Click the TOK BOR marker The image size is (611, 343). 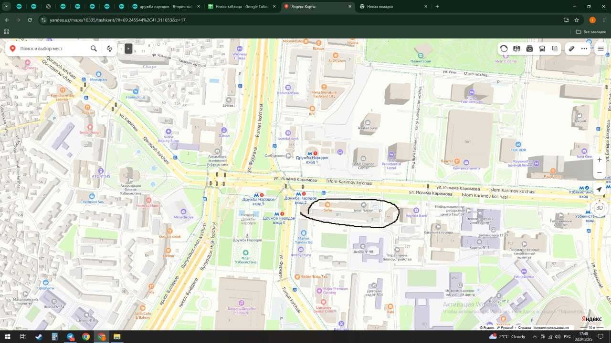coord(518,144)
